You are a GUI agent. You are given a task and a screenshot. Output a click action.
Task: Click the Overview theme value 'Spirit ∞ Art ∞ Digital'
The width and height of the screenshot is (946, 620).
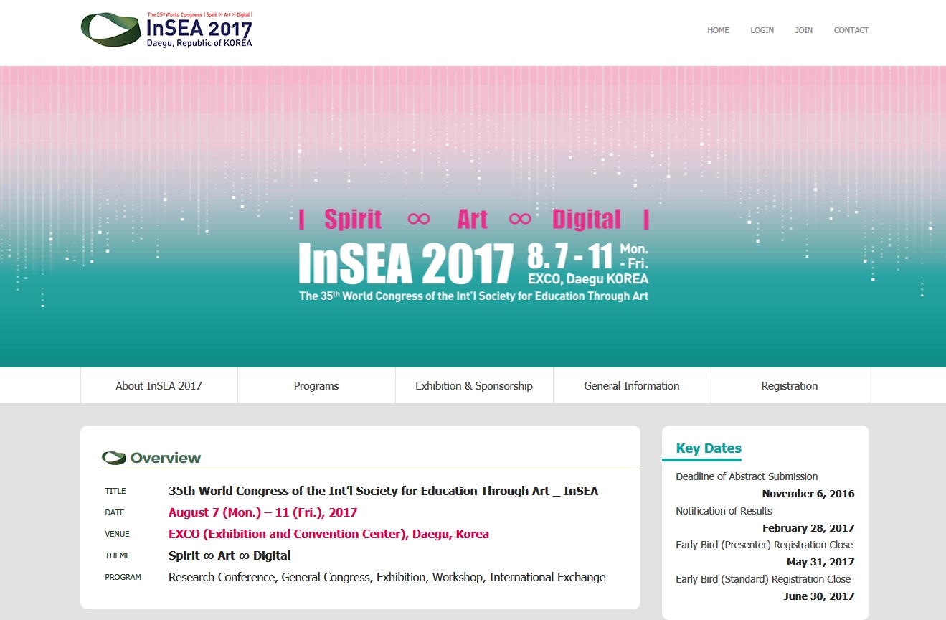point(230,555)
